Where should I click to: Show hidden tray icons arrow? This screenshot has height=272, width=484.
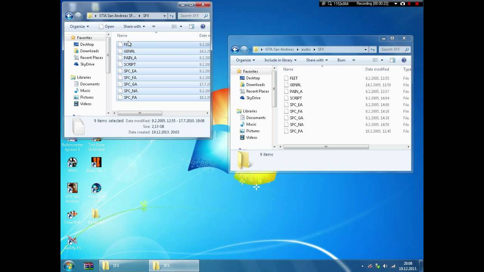coord(362,266)
